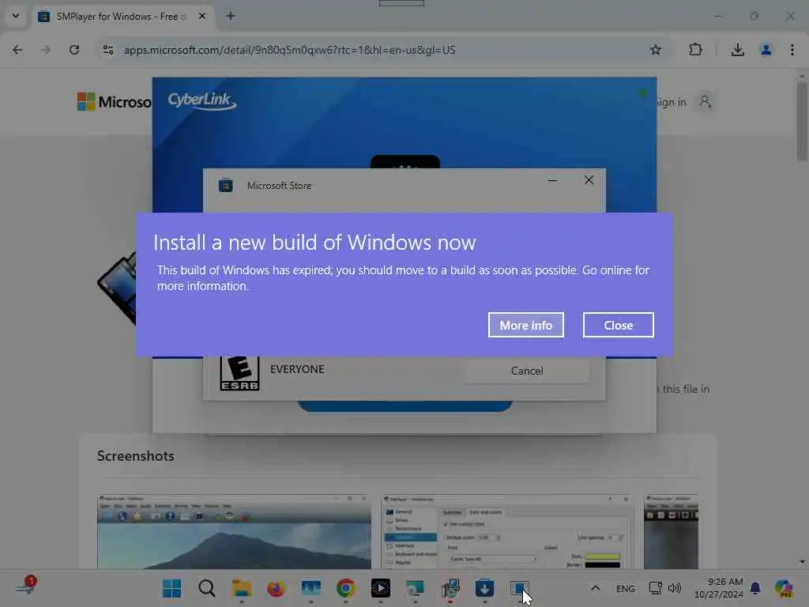Go back to previous page
This screenshot has height=607, width=809.
pyautogui.click(x=17, y=50)
